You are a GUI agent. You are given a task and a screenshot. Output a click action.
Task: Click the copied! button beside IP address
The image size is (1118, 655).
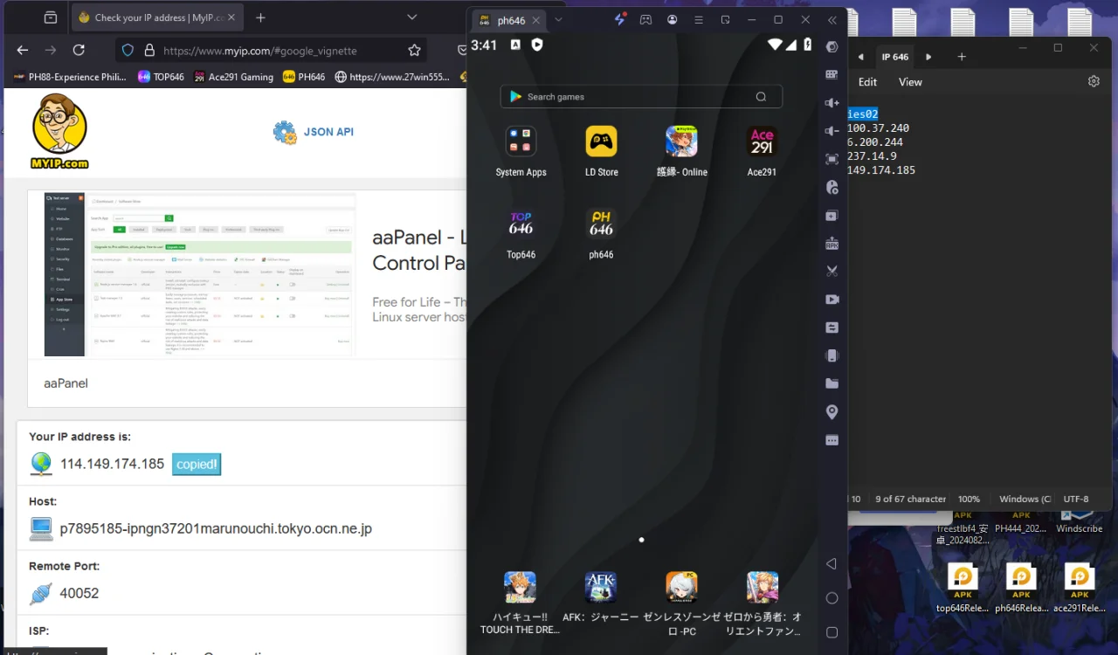[197, 465]
